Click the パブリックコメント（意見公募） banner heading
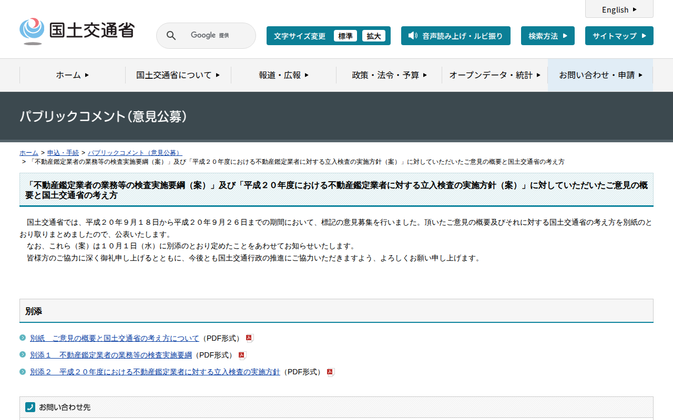 coord(104,117)
